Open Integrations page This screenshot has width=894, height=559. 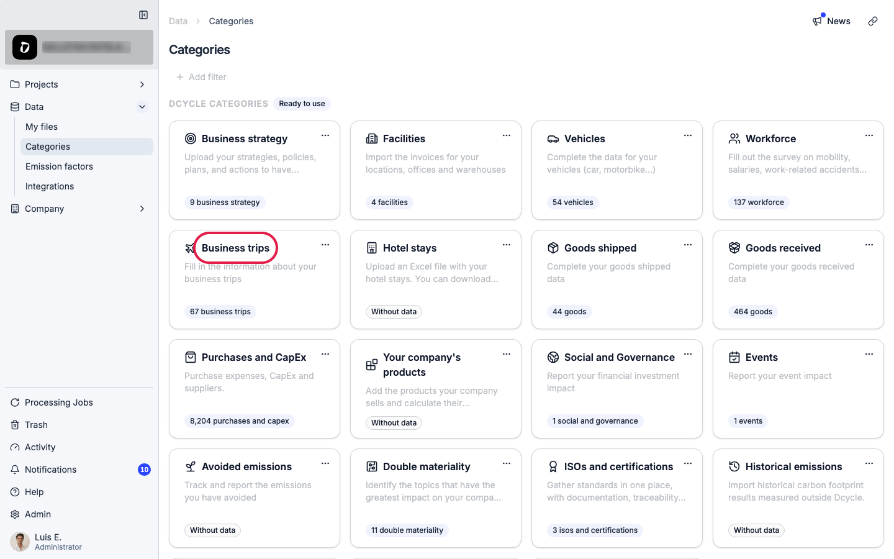[x=86, y=186]
